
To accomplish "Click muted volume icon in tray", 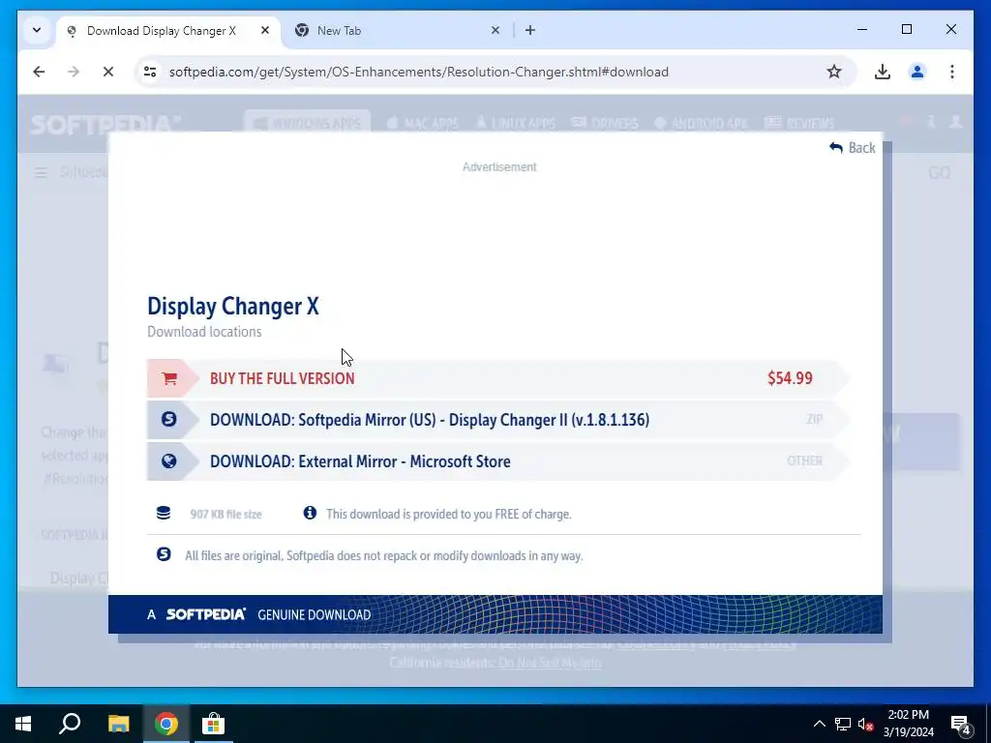I will click(866, 724).
